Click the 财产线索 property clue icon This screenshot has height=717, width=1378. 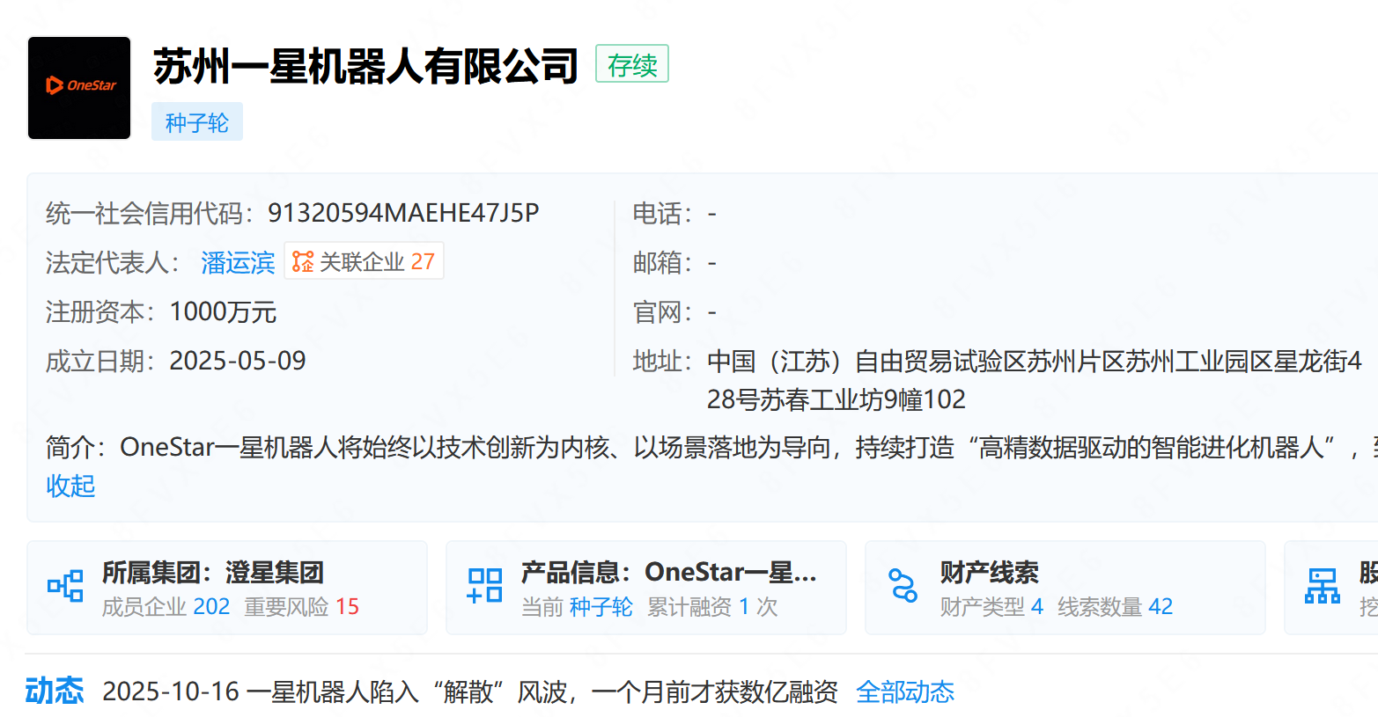pos(903,586)
